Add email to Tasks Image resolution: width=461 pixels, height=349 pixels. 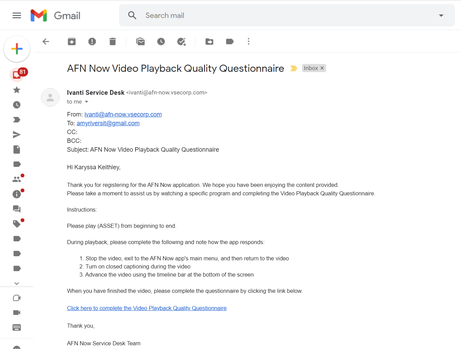tap(182, 42)
